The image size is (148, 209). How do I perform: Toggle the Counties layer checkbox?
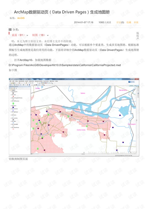pos(12,118)
